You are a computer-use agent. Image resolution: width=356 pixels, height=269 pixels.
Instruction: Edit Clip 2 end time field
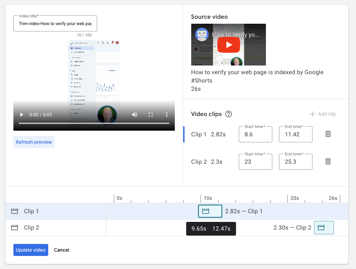tap(296, 162)
